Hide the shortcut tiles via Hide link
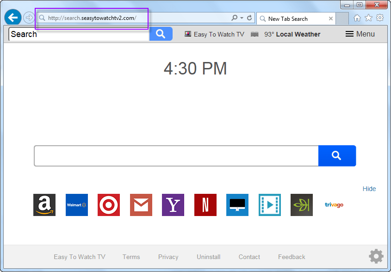The width and height of the screenshot is (391, 272). coord(369,189)
